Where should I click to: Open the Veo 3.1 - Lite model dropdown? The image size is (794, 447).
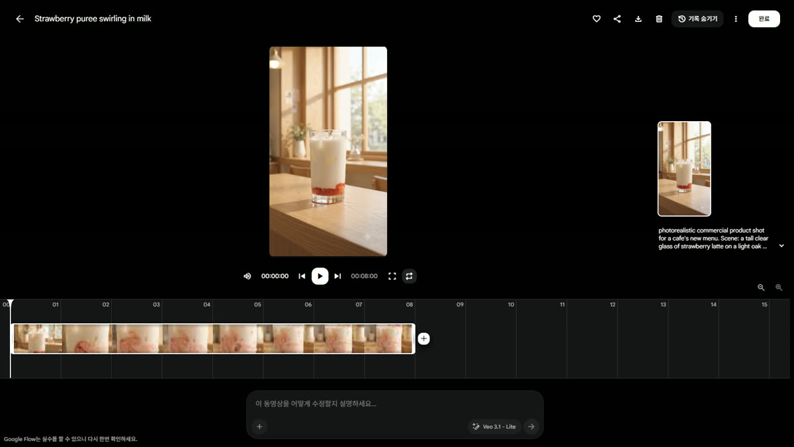[x=495, y=427]
